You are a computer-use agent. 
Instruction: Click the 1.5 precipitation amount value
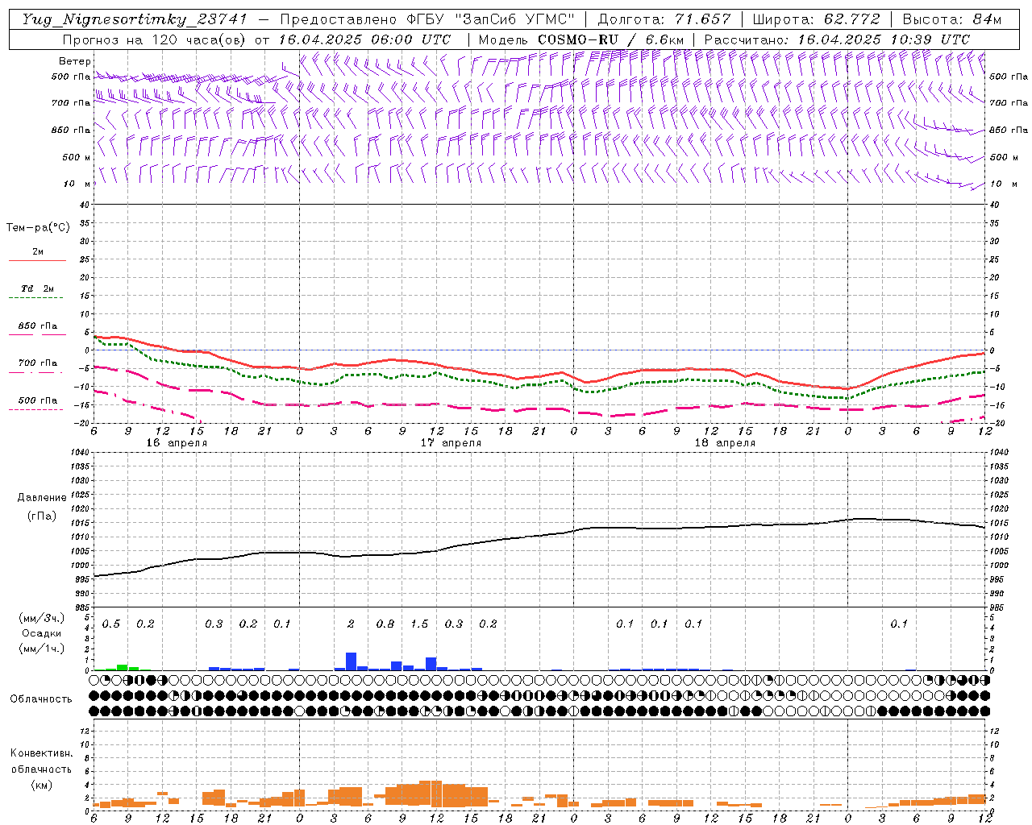click(x=419, y=624)
